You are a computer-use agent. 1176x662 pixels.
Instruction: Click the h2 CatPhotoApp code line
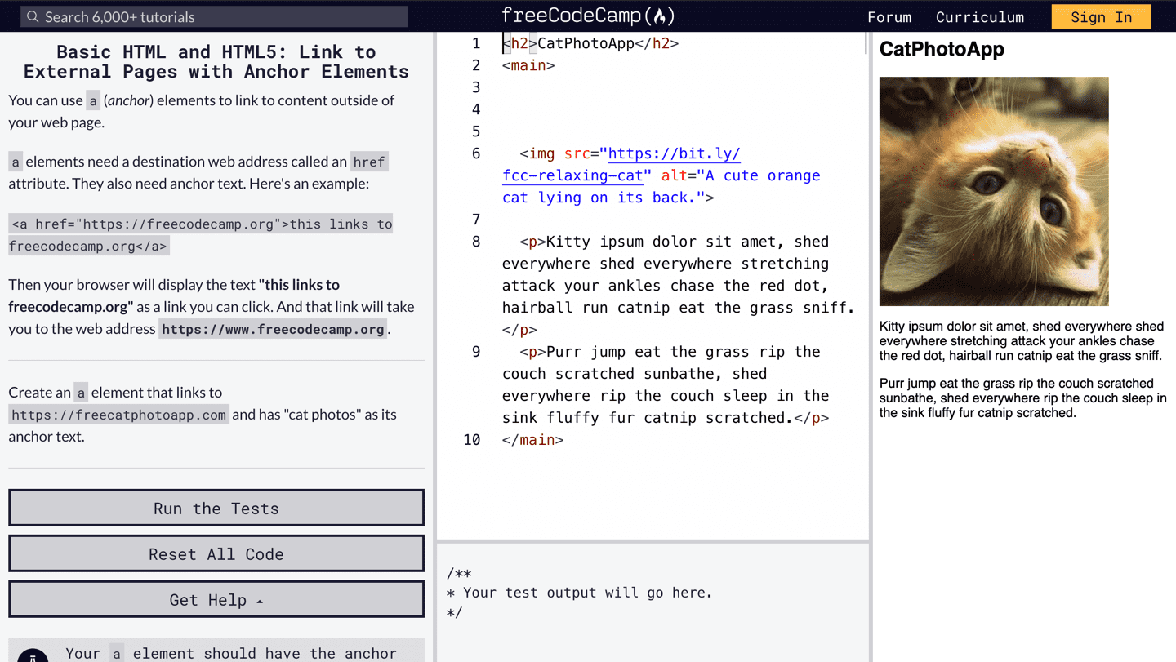pyautogui.click(x=590, y=43)
